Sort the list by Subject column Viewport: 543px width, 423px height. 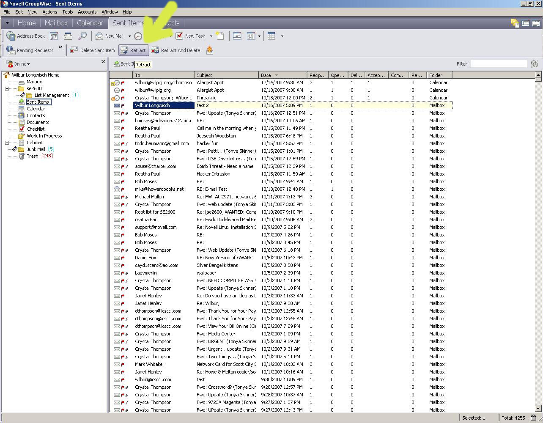coord(226,75)
